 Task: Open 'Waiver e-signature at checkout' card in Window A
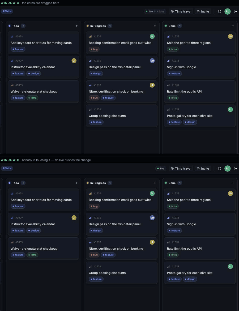(43, 91)
